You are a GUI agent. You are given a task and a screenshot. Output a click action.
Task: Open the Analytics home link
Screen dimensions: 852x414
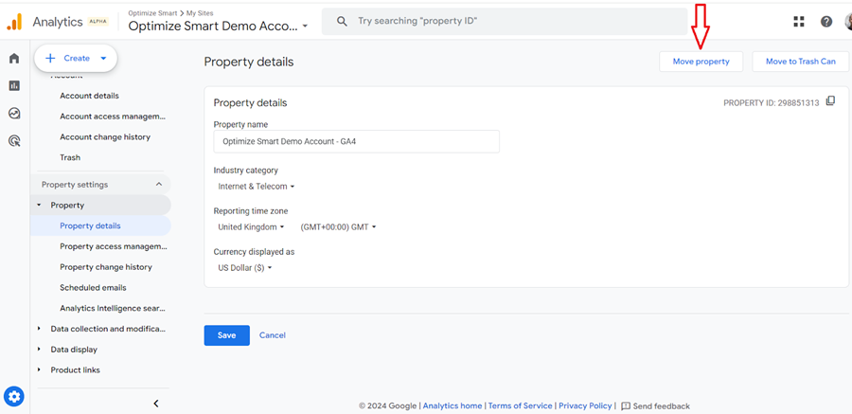pos(453,405)
